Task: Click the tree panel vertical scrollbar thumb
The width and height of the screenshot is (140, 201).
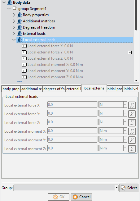Action: pyautogui.click(x=136, y=15)
